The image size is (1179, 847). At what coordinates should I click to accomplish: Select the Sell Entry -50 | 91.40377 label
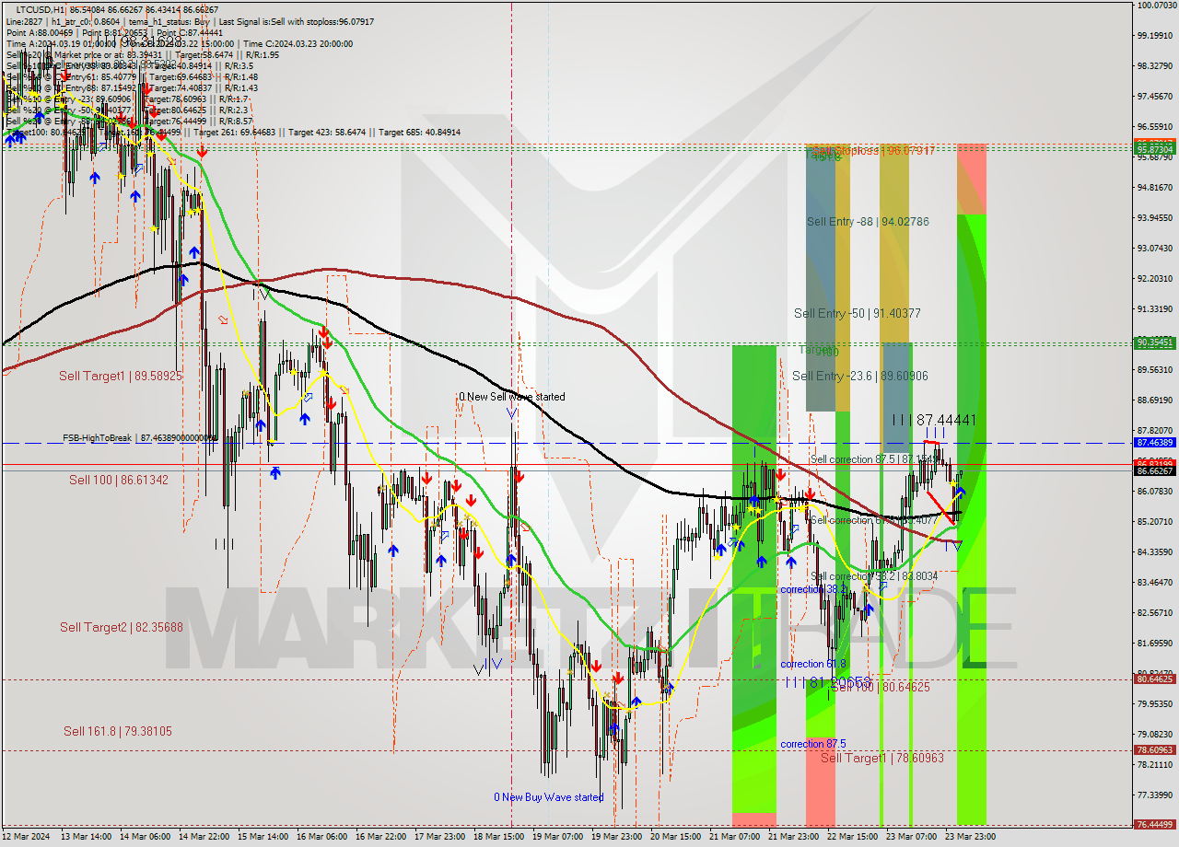pos(858,313)
